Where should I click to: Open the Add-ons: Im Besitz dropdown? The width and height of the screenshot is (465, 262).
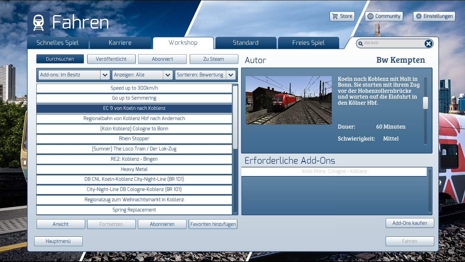tap(74, 75)
